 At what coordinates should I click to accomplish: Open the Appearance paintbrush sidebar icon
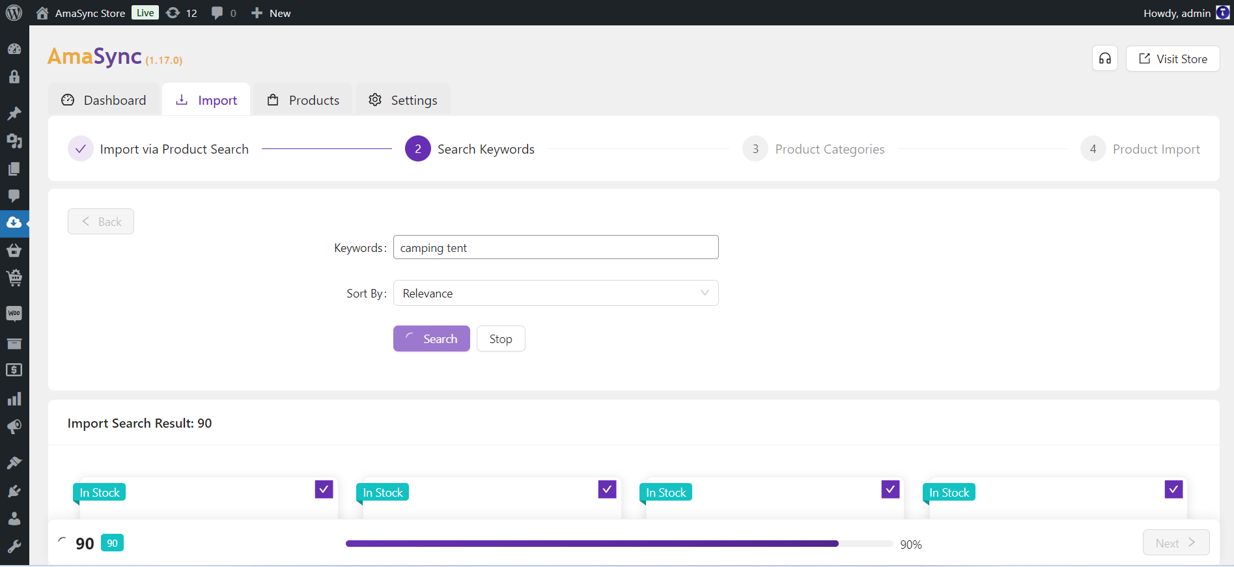[14, 462]
